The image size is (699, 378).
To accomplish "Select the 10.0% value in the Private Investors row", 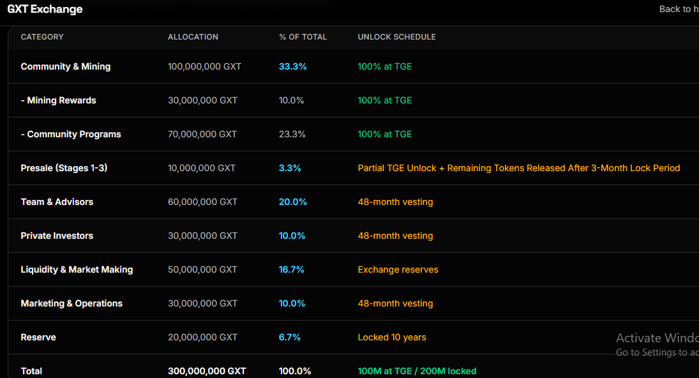I will click(292, 236).
